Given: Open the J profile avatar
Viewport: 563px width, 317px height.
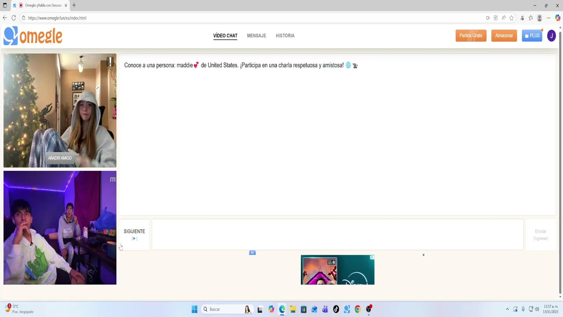Looking at the screenshot, I should [551, 36].
